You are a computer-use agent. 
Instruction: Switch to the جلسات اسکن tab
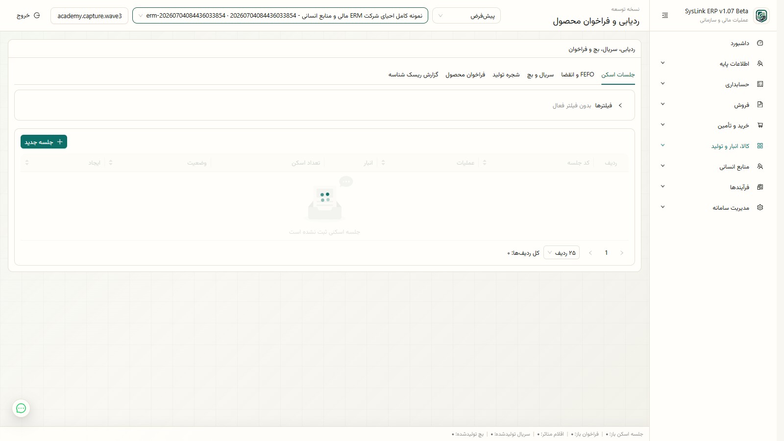618,74
